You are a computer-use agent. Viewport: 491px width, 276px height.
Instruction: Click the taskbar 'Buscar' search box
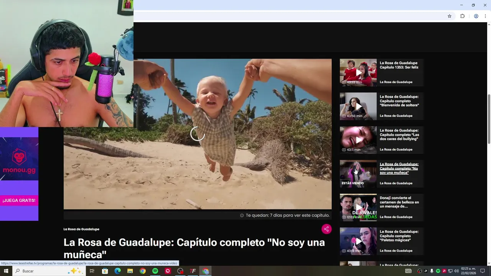pyautogui.click(x=49, y=271)
